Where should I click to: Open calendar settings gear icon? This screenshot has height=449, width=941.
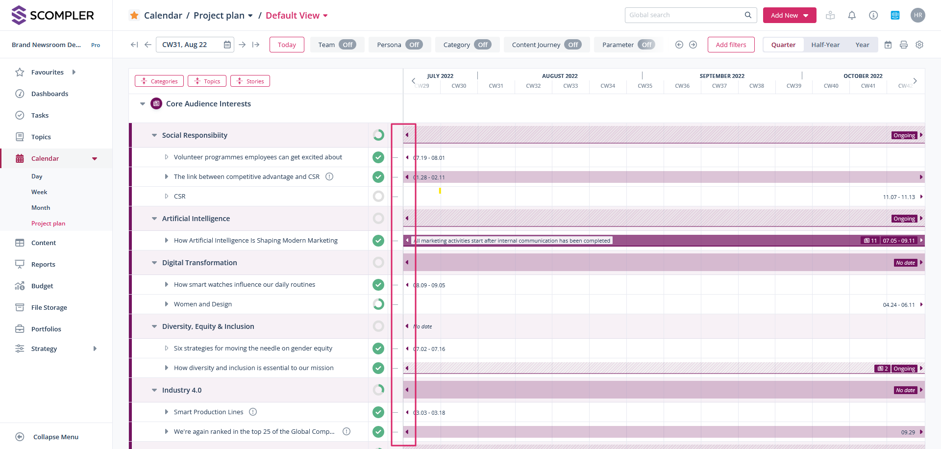pyautogui.click(x=919, y=45)
